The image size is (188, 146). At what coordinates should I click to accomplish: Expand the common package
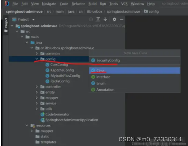[37, 53]
